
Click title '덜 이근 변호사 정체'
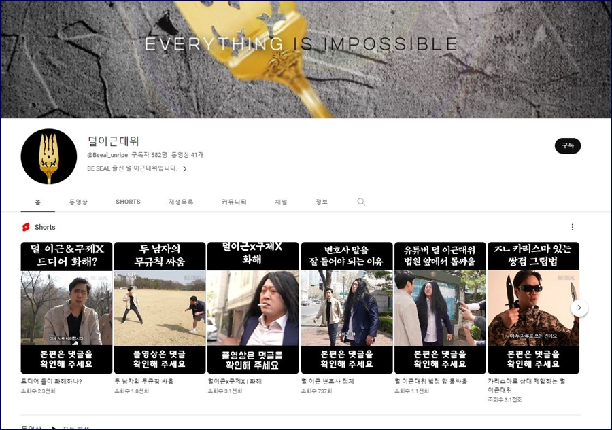coord(328,381)
